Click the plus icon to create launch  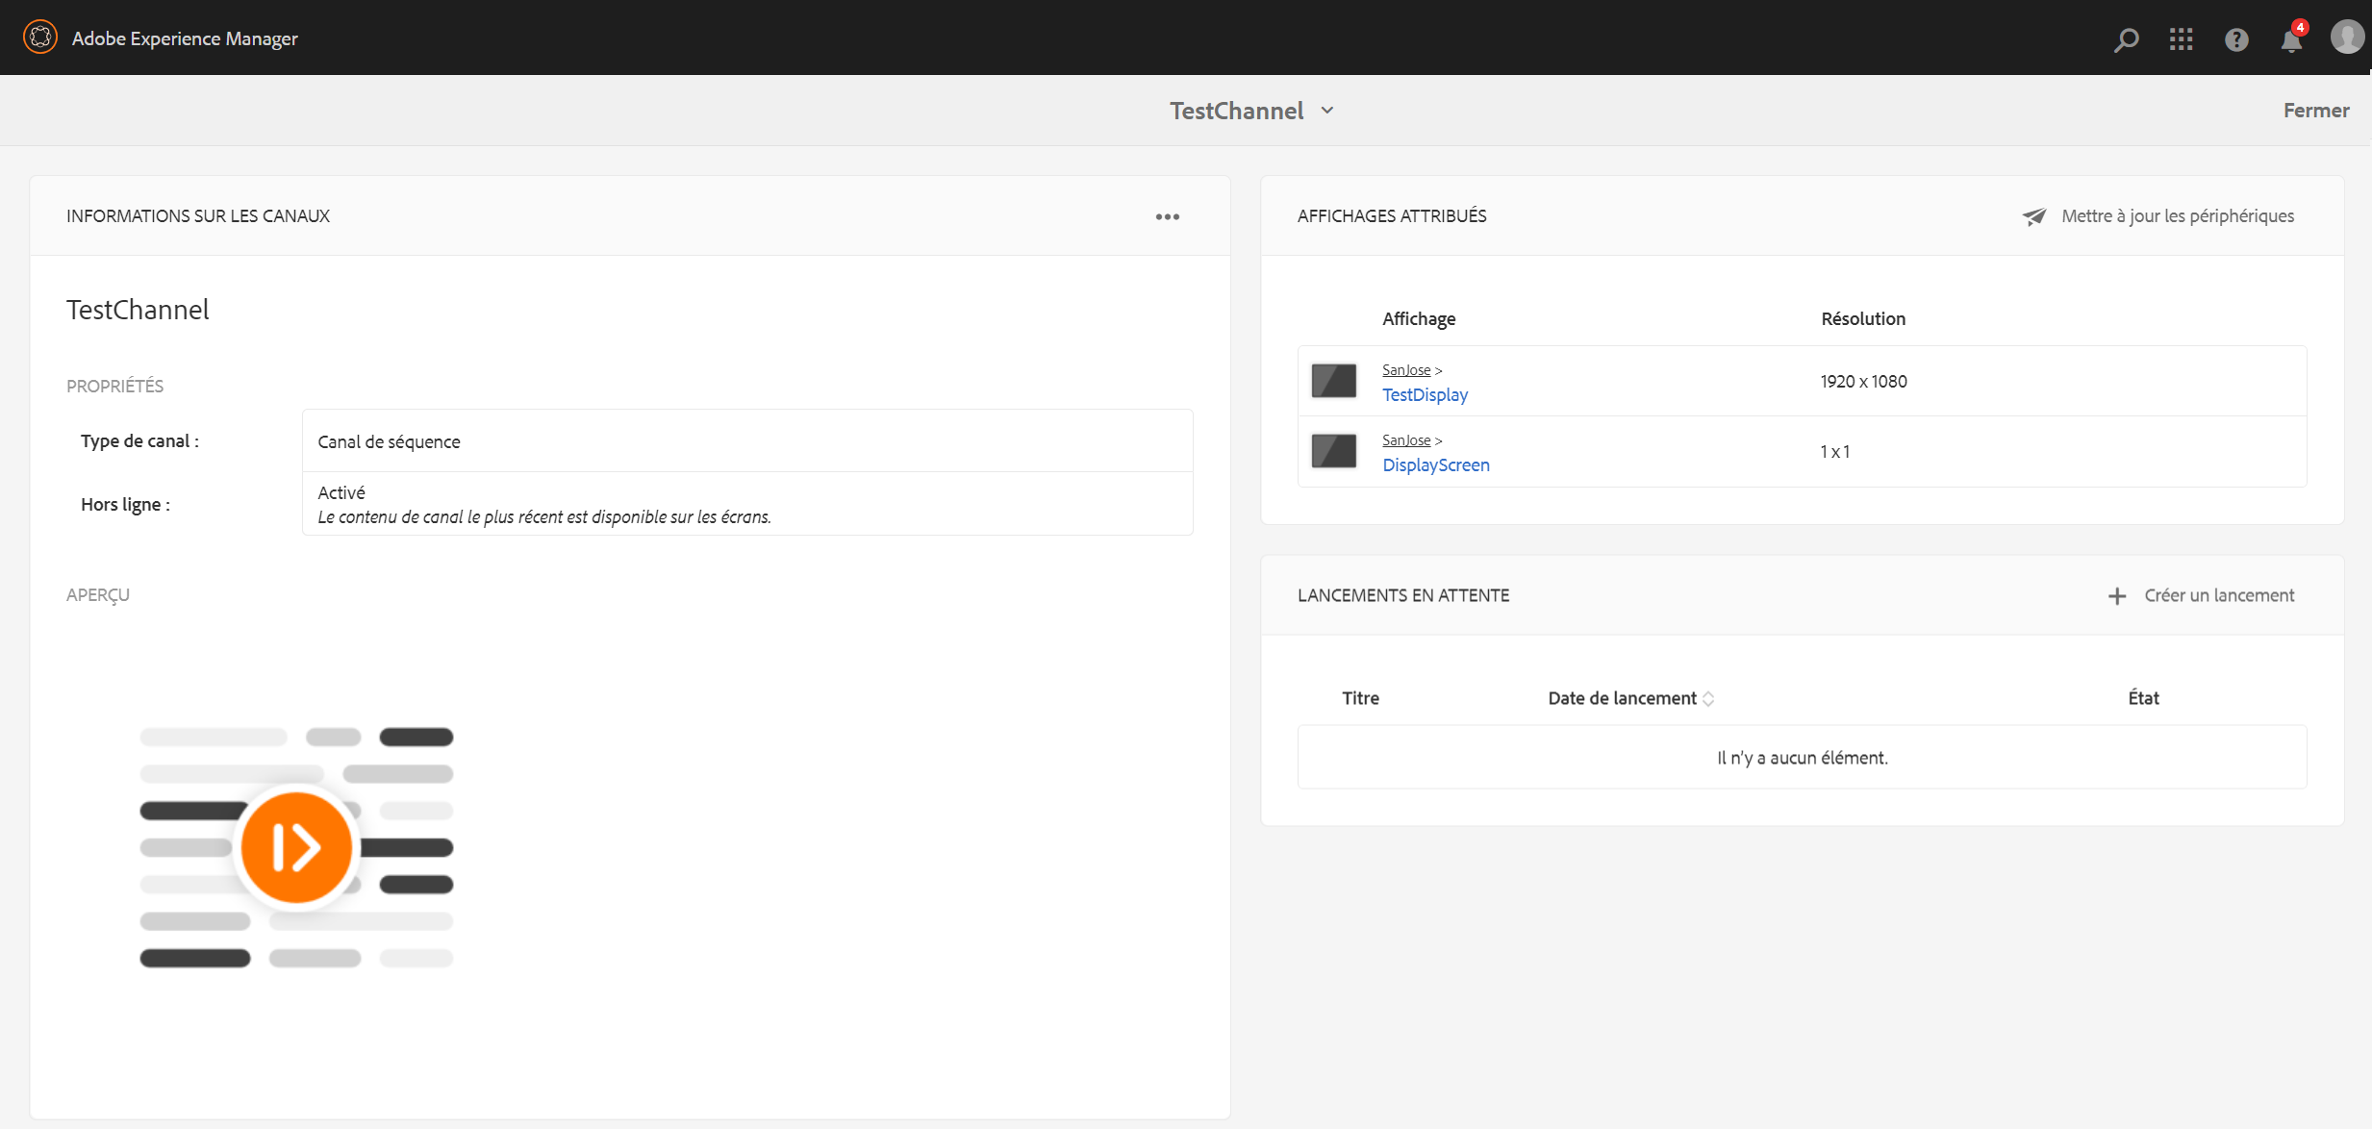(2116, 596)
